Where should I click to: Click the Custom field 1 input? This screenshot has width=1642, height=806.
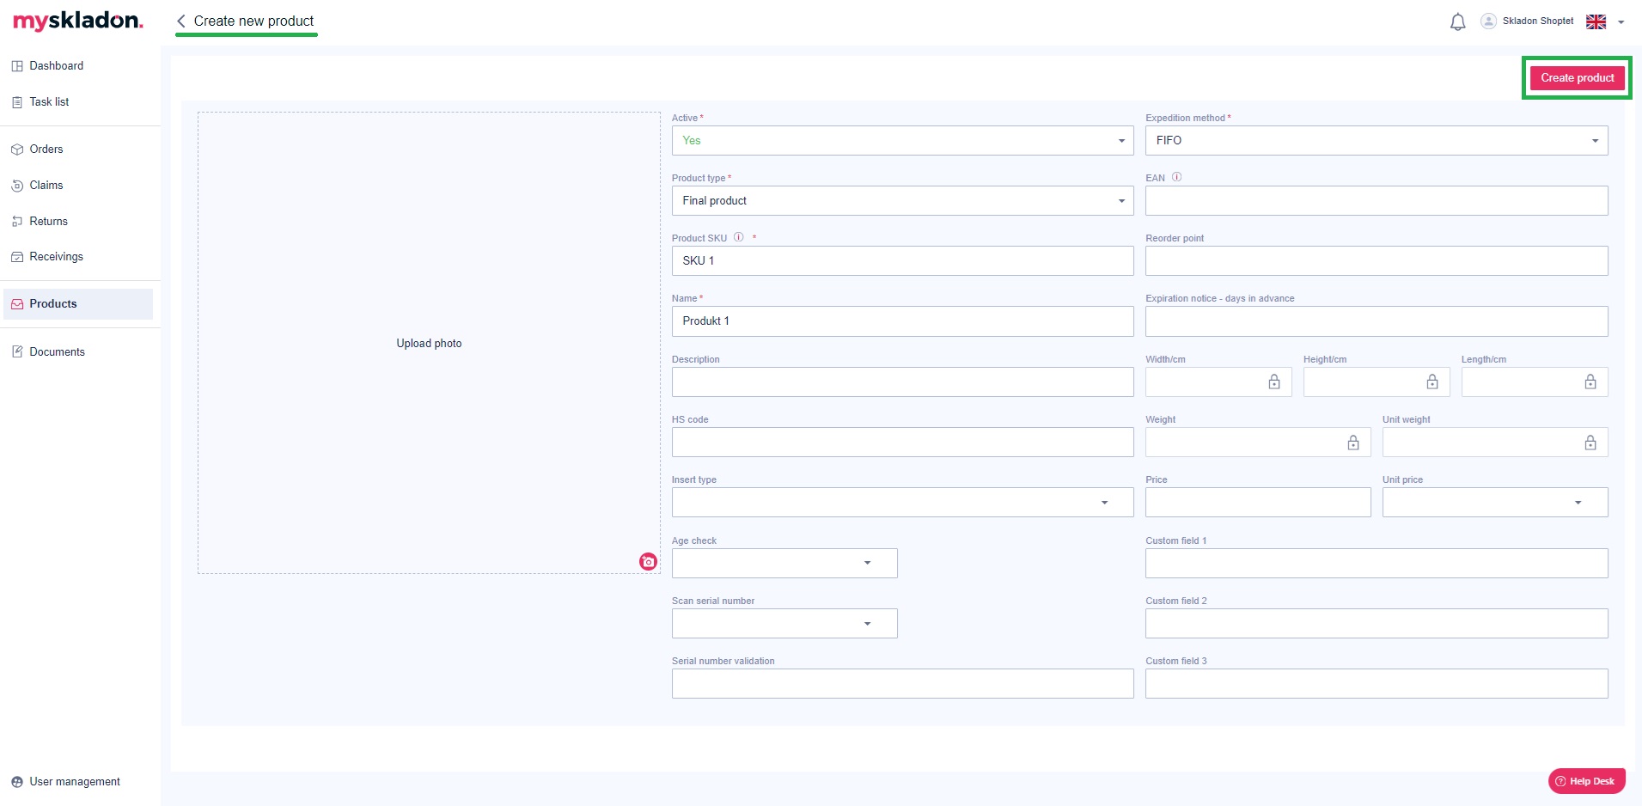point(1376,564)
